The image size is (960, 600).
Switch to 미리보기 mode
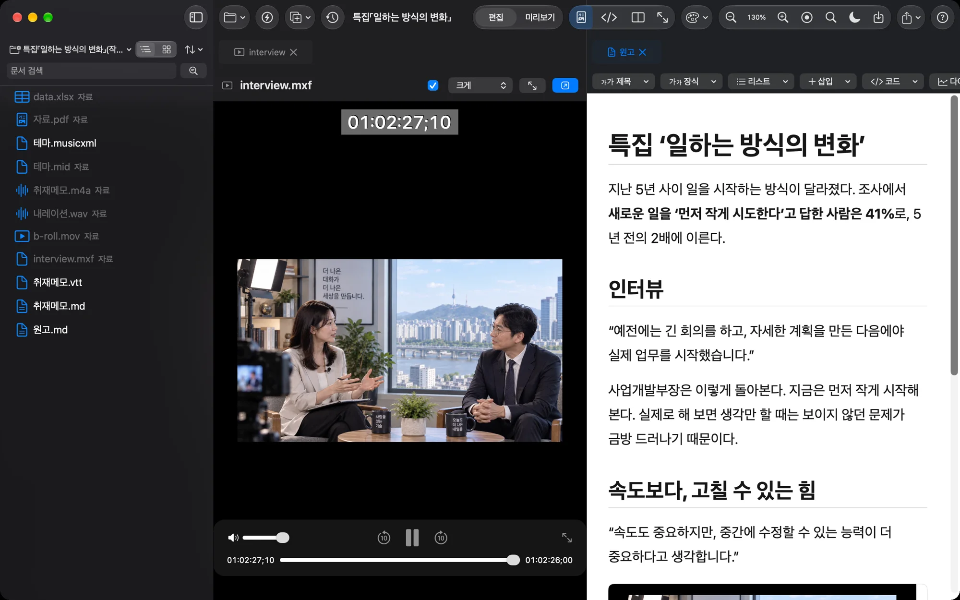540,18
